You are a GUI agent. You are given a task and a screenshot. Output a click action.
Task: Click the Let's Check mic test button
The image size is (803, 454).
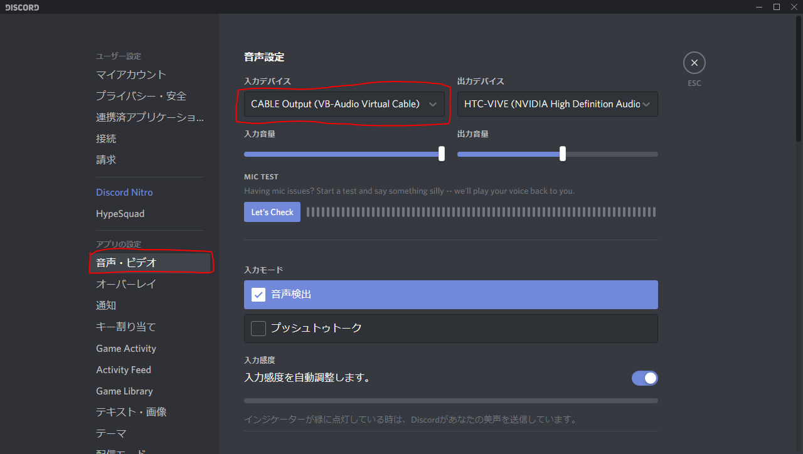(x=272, y=212)
